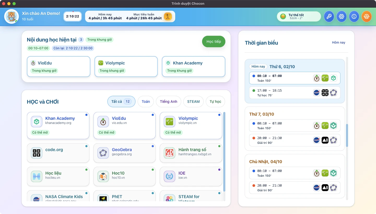Open the Khan Academy card under Nội dung học hiện tại

coord(193,67)
